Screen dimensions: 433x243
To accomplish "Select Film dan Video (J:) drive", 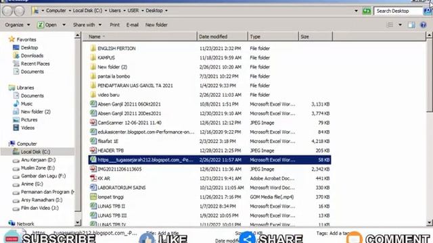I will 39,208.
